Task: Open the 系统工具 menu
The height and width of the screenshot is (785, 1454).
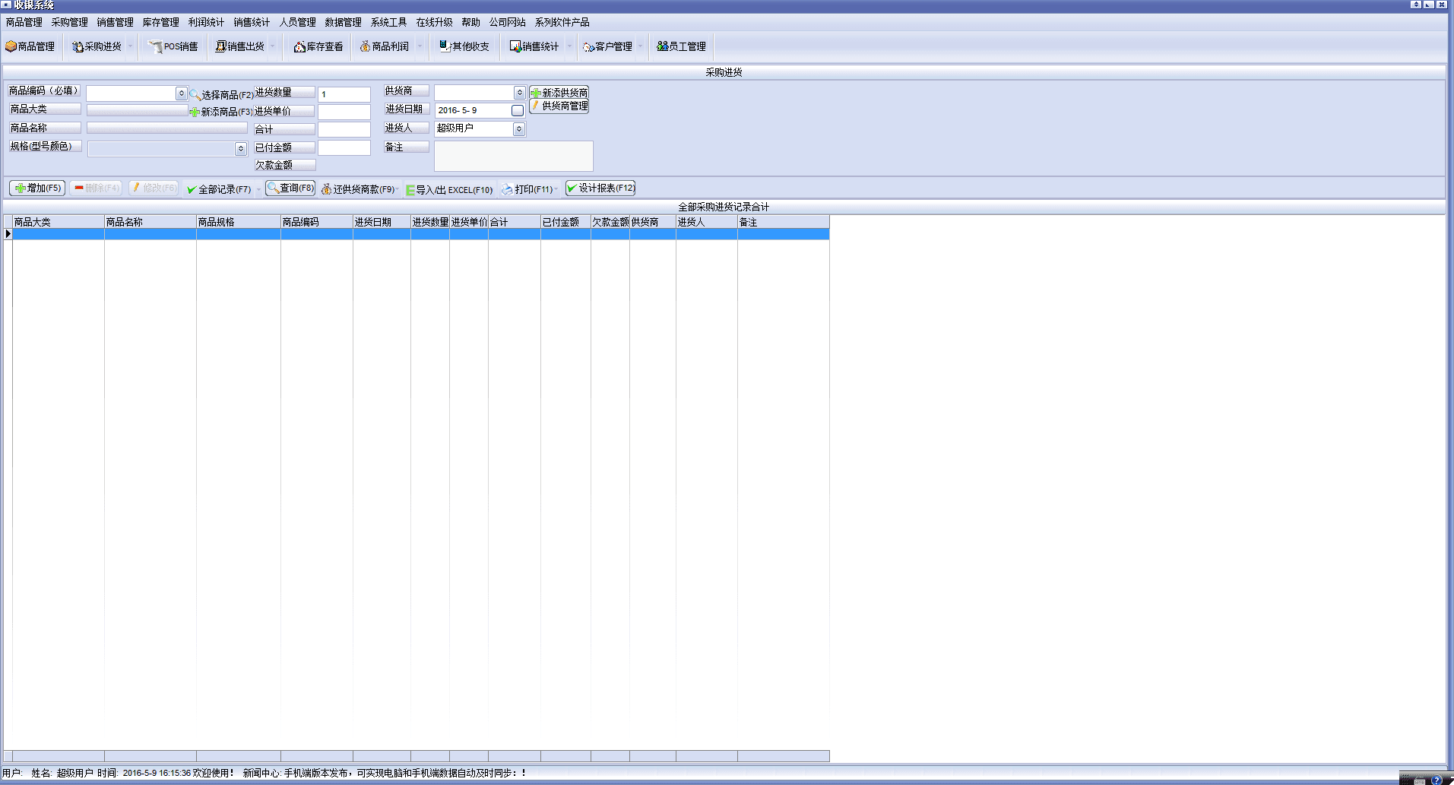Action: [x=388, y=22]
